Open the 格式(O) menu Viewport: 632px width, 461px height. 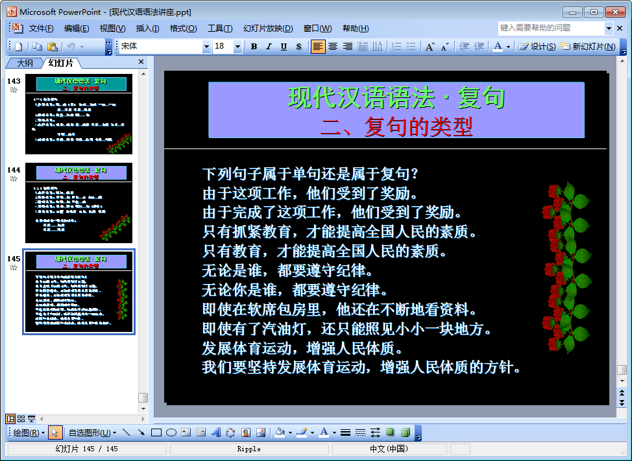(x=183, y=29)
